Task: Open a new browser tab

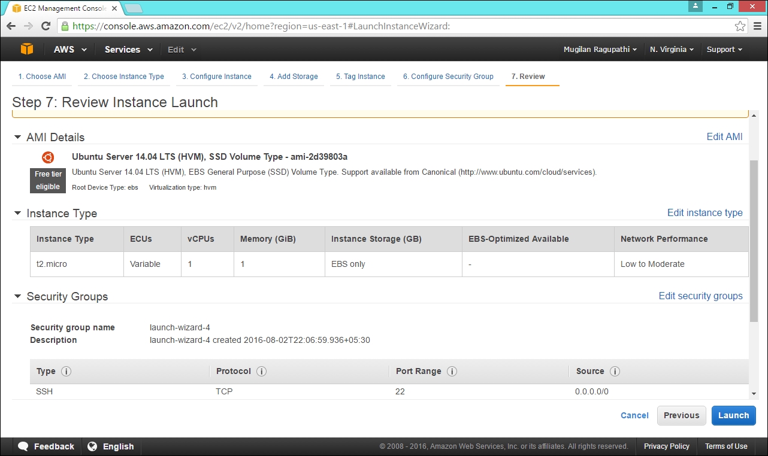Action: click(x=133, y=8)
